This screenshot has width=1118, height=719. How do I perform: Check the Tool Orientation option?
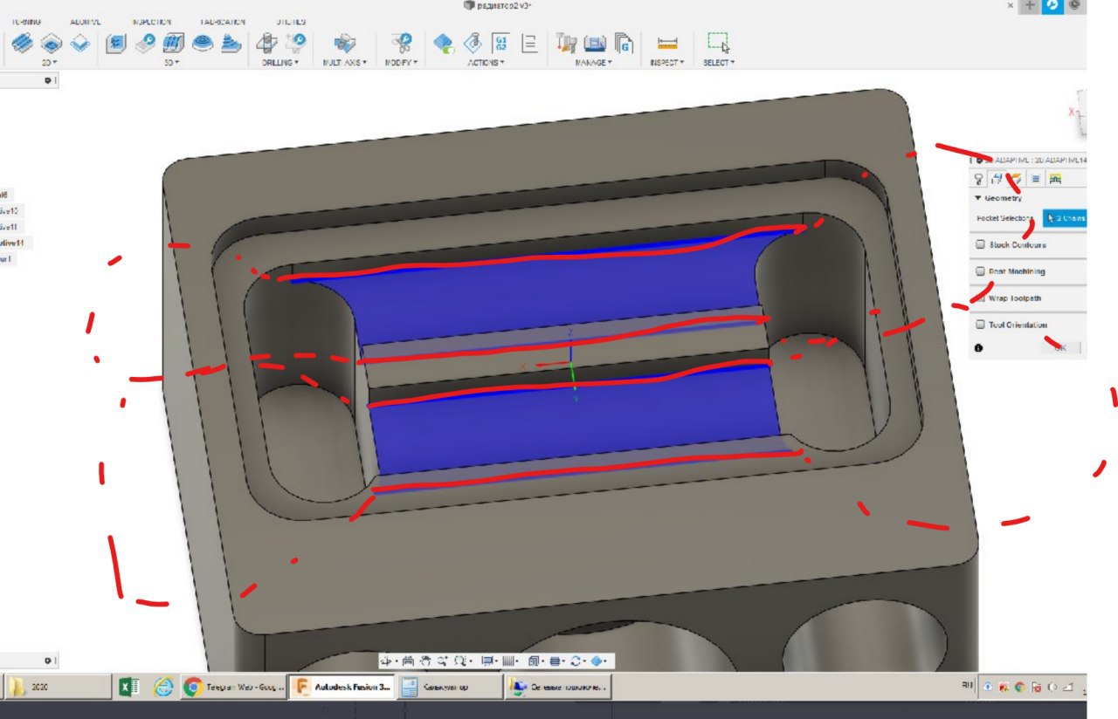[980, 325]
